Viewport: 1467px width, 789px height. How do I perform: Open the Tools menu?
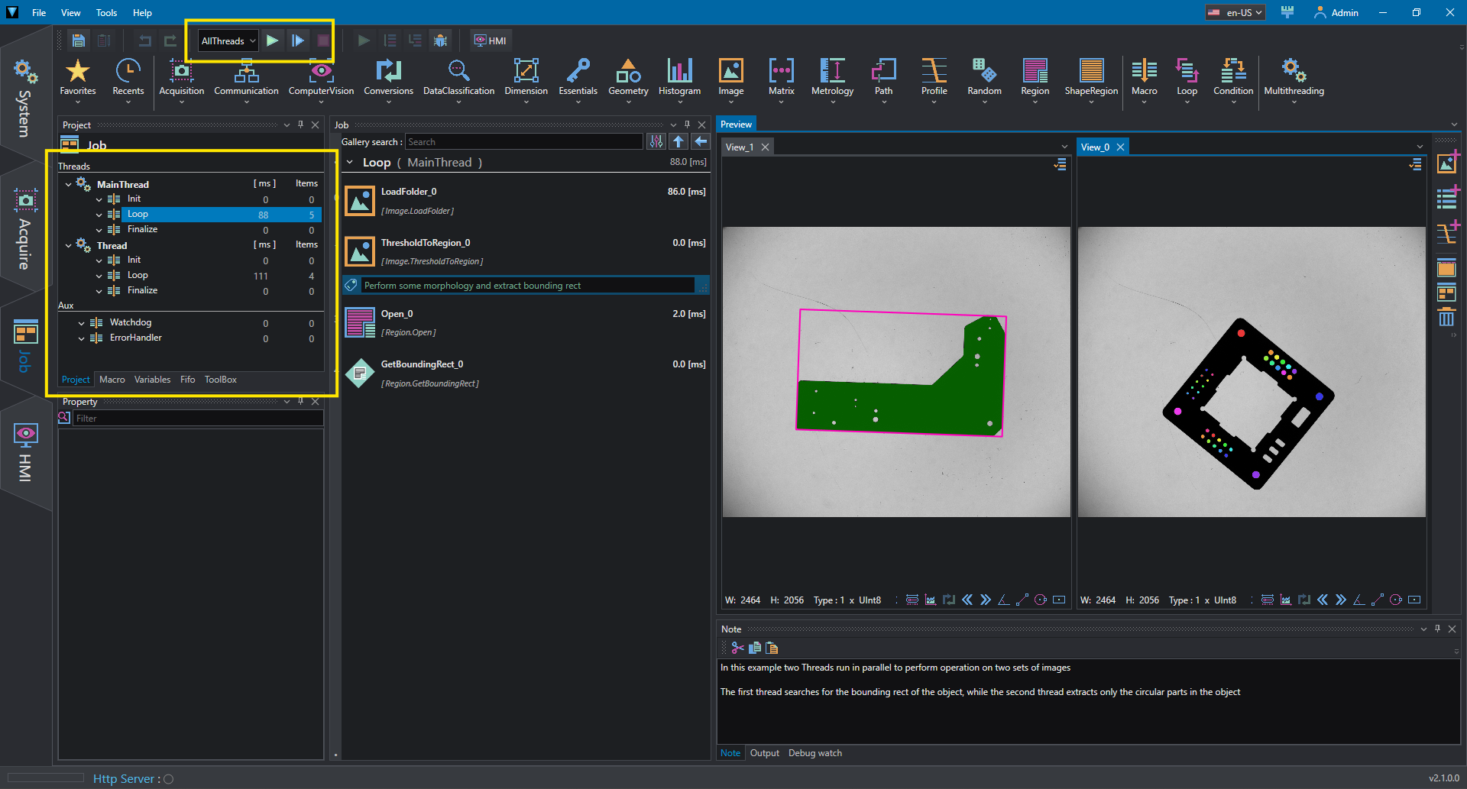[x=106, y=12]
